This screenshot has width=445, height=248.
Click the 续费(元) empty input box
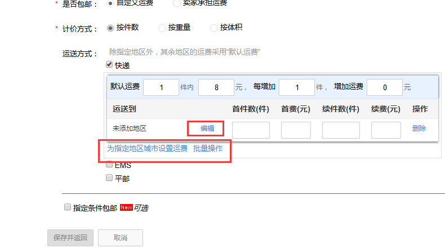(386, 130)
